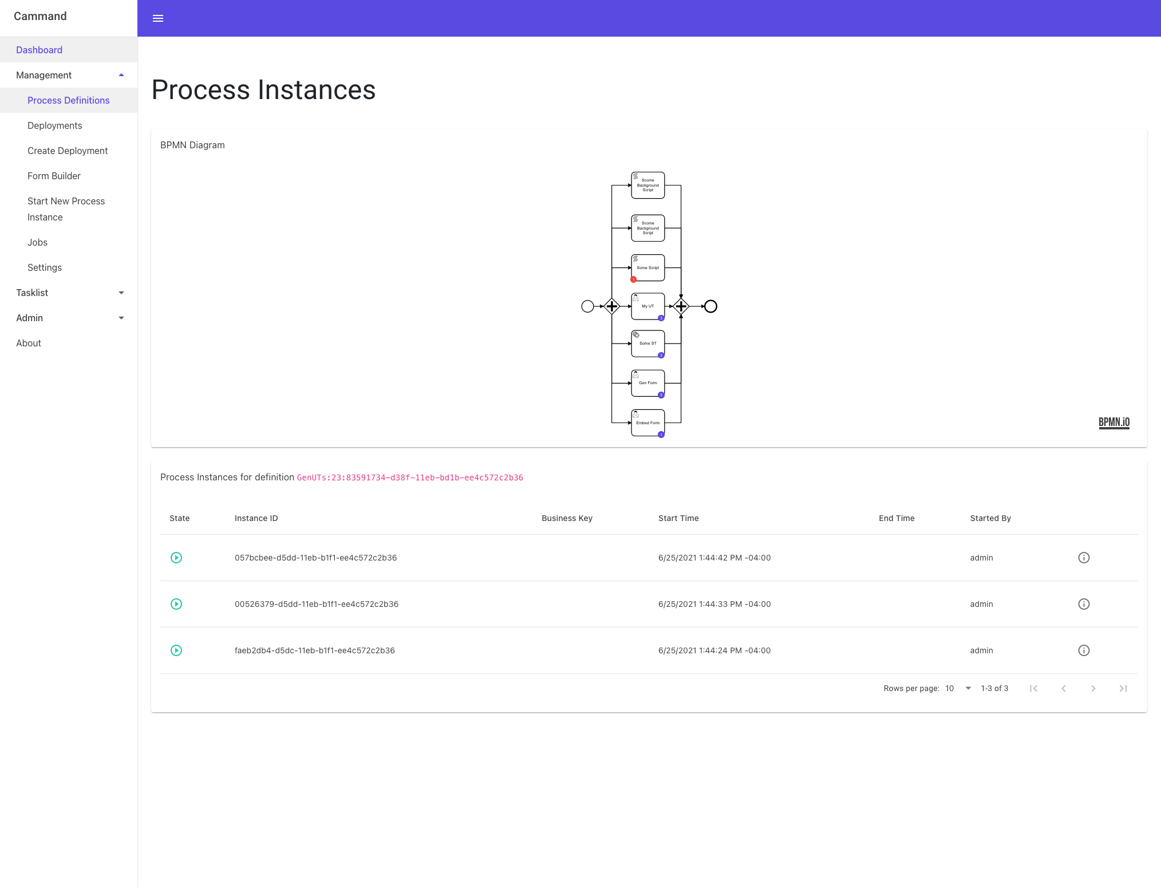Viewport: 1161px width, 888px height.
Task: Click next page navigation arrow
Action: (x=1093, y=688)
